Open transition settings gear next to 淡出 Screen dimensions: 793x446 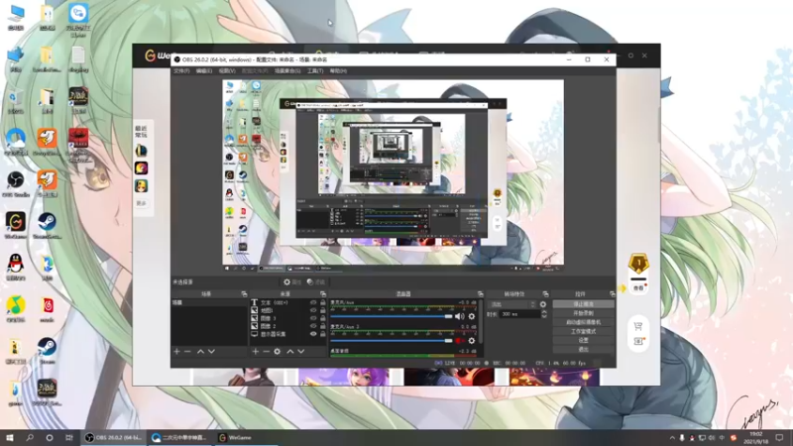point(542,304)
